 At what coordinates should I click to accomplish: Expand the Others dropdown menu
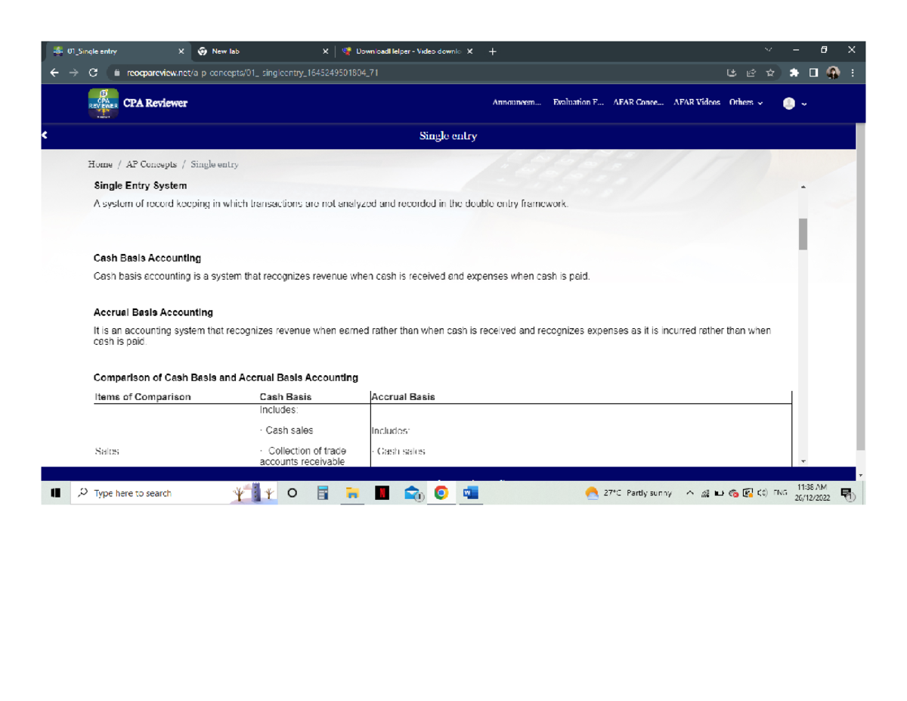745,103
